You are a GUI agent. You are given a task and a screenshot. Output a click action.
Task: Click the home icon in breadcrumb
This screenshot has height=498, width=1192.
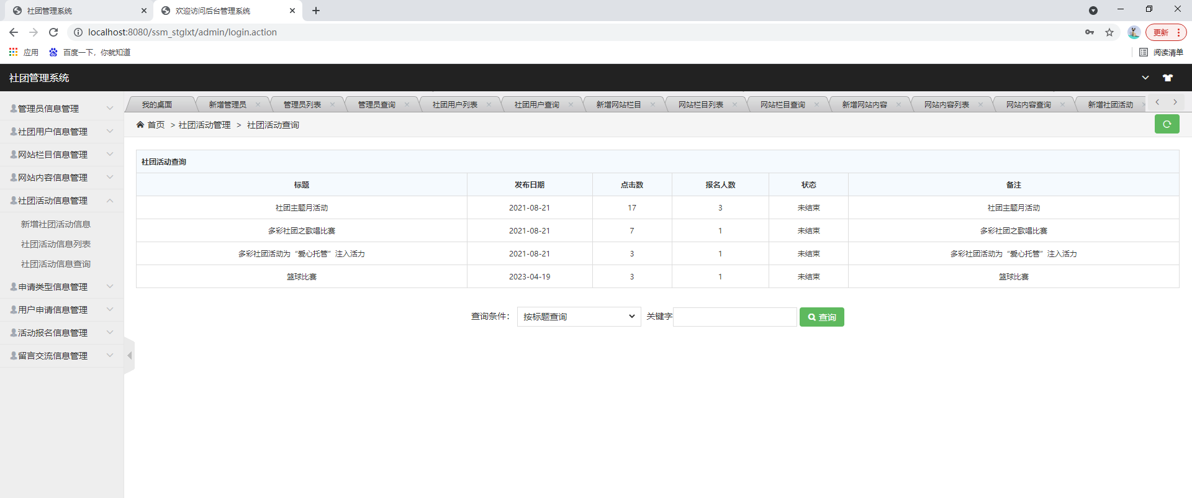click(x=140, y=125)
